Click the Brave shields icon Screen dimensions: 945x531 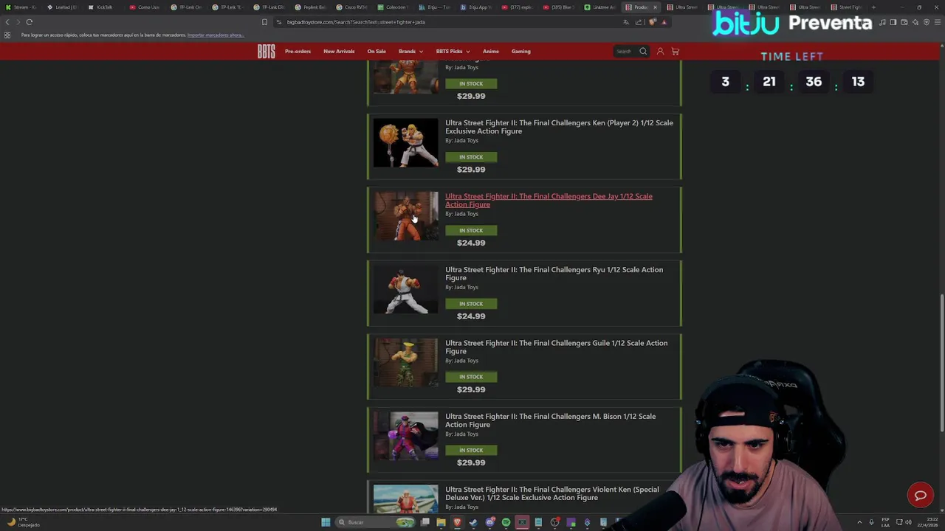point(653,22)
